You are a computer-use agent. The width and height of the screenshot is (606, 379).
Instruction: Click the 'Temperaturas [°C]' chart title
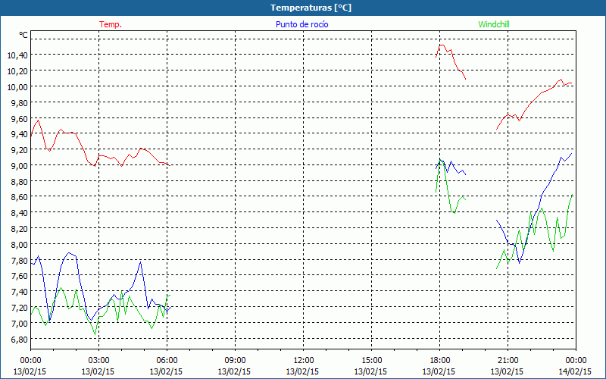311,8
